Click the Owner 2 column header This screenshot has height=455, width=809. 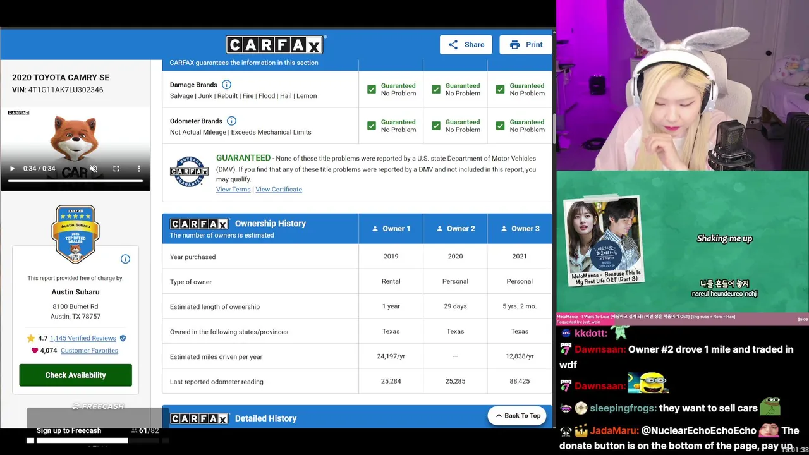point(455,229)
